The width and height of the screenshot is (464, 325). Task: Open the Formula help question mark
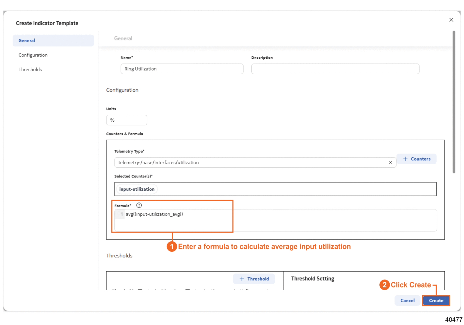139,205
